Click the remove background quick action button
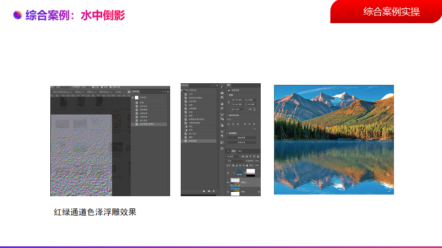The width and height of the screenshot is (442, 248). tap(241, 138)
